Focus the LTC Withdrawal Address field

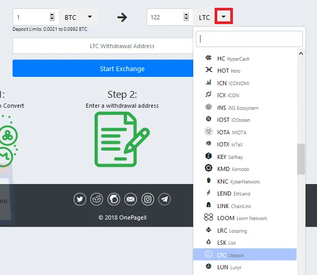point(103,46)
